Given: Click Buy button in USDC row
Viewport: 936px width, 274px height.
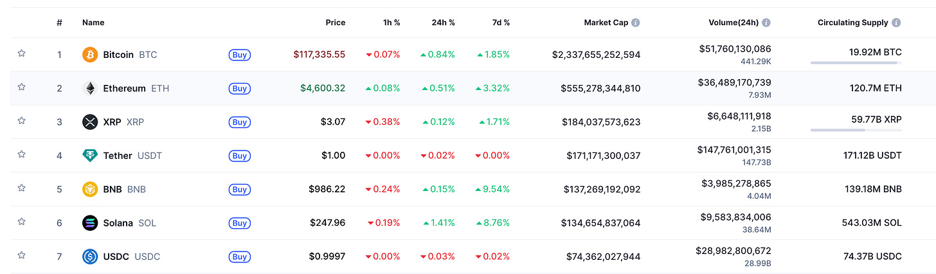Looking at the screenshot, I should click(239, 257).
